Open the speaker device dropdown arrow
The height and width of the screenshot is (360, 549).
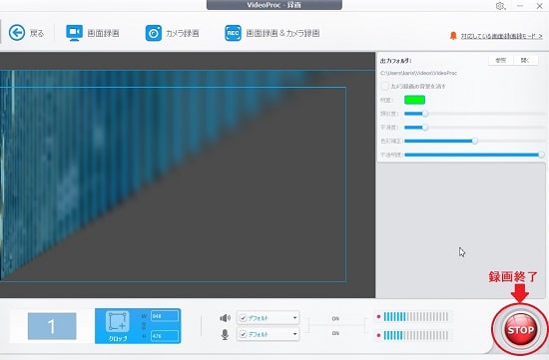294,318
